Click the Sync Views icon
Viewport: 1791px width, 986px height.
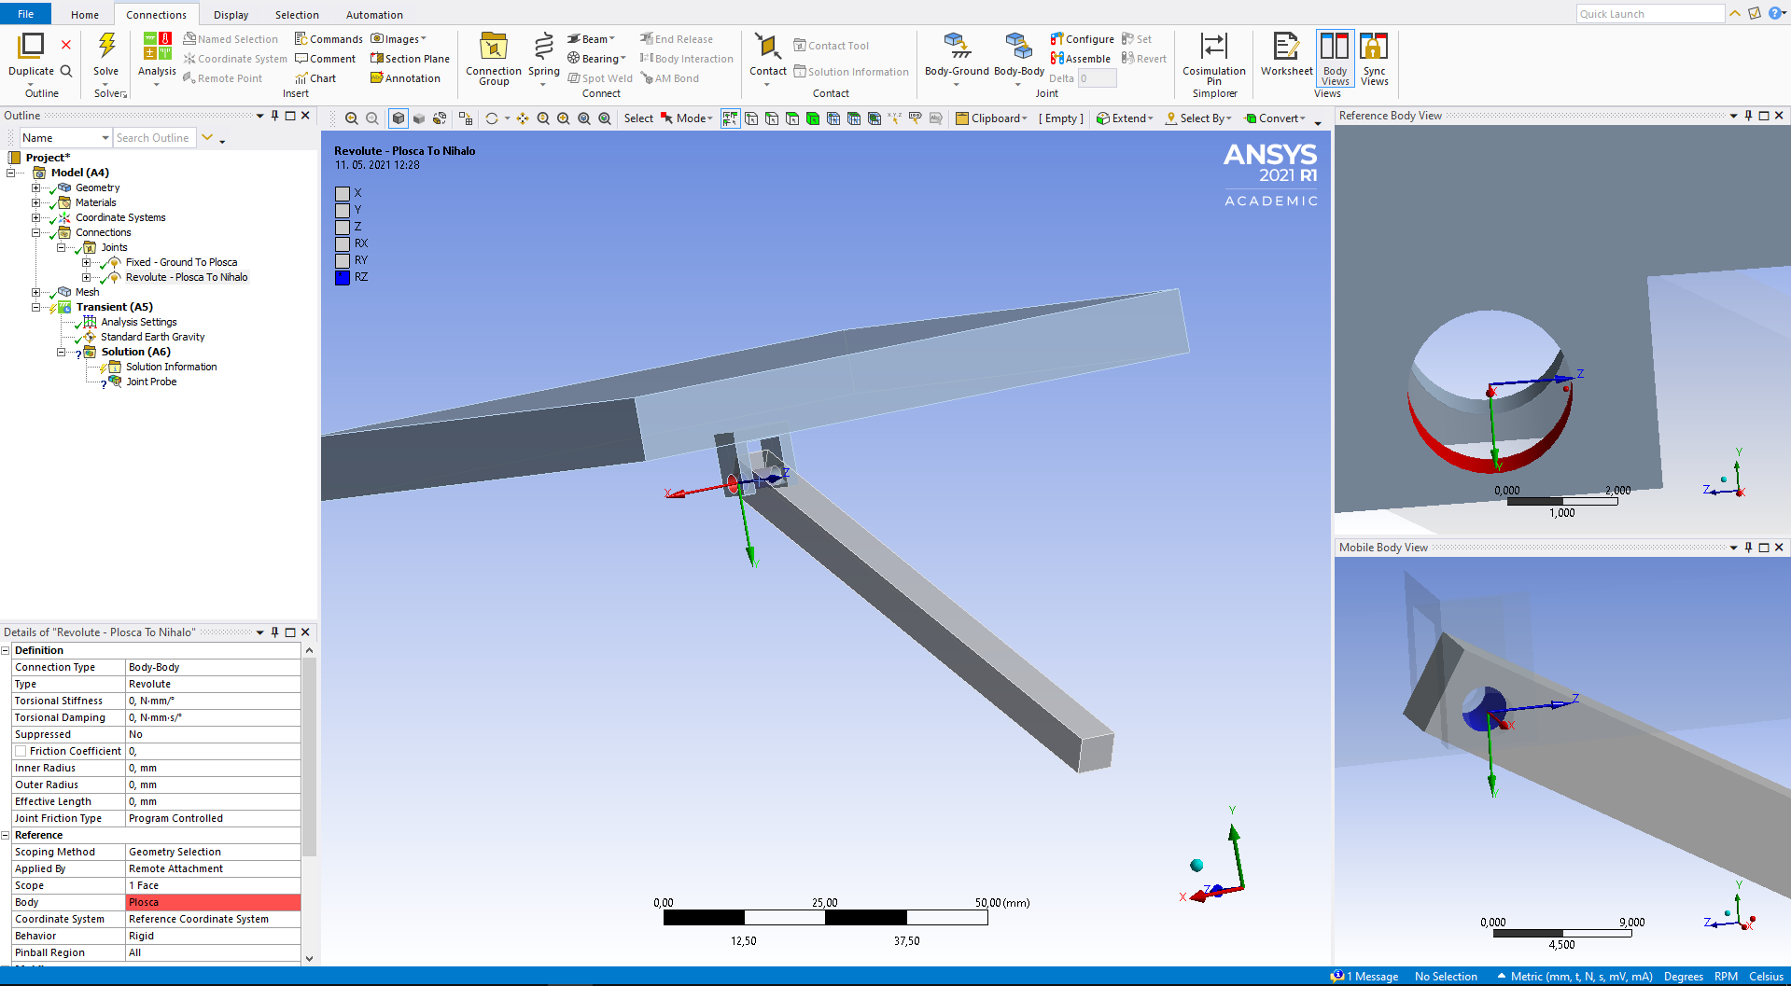point(1374,47)
